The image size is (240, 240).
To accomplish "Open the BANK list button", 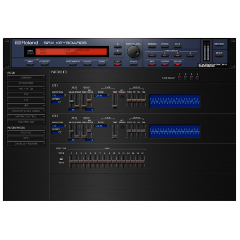I will coord(30,64).
